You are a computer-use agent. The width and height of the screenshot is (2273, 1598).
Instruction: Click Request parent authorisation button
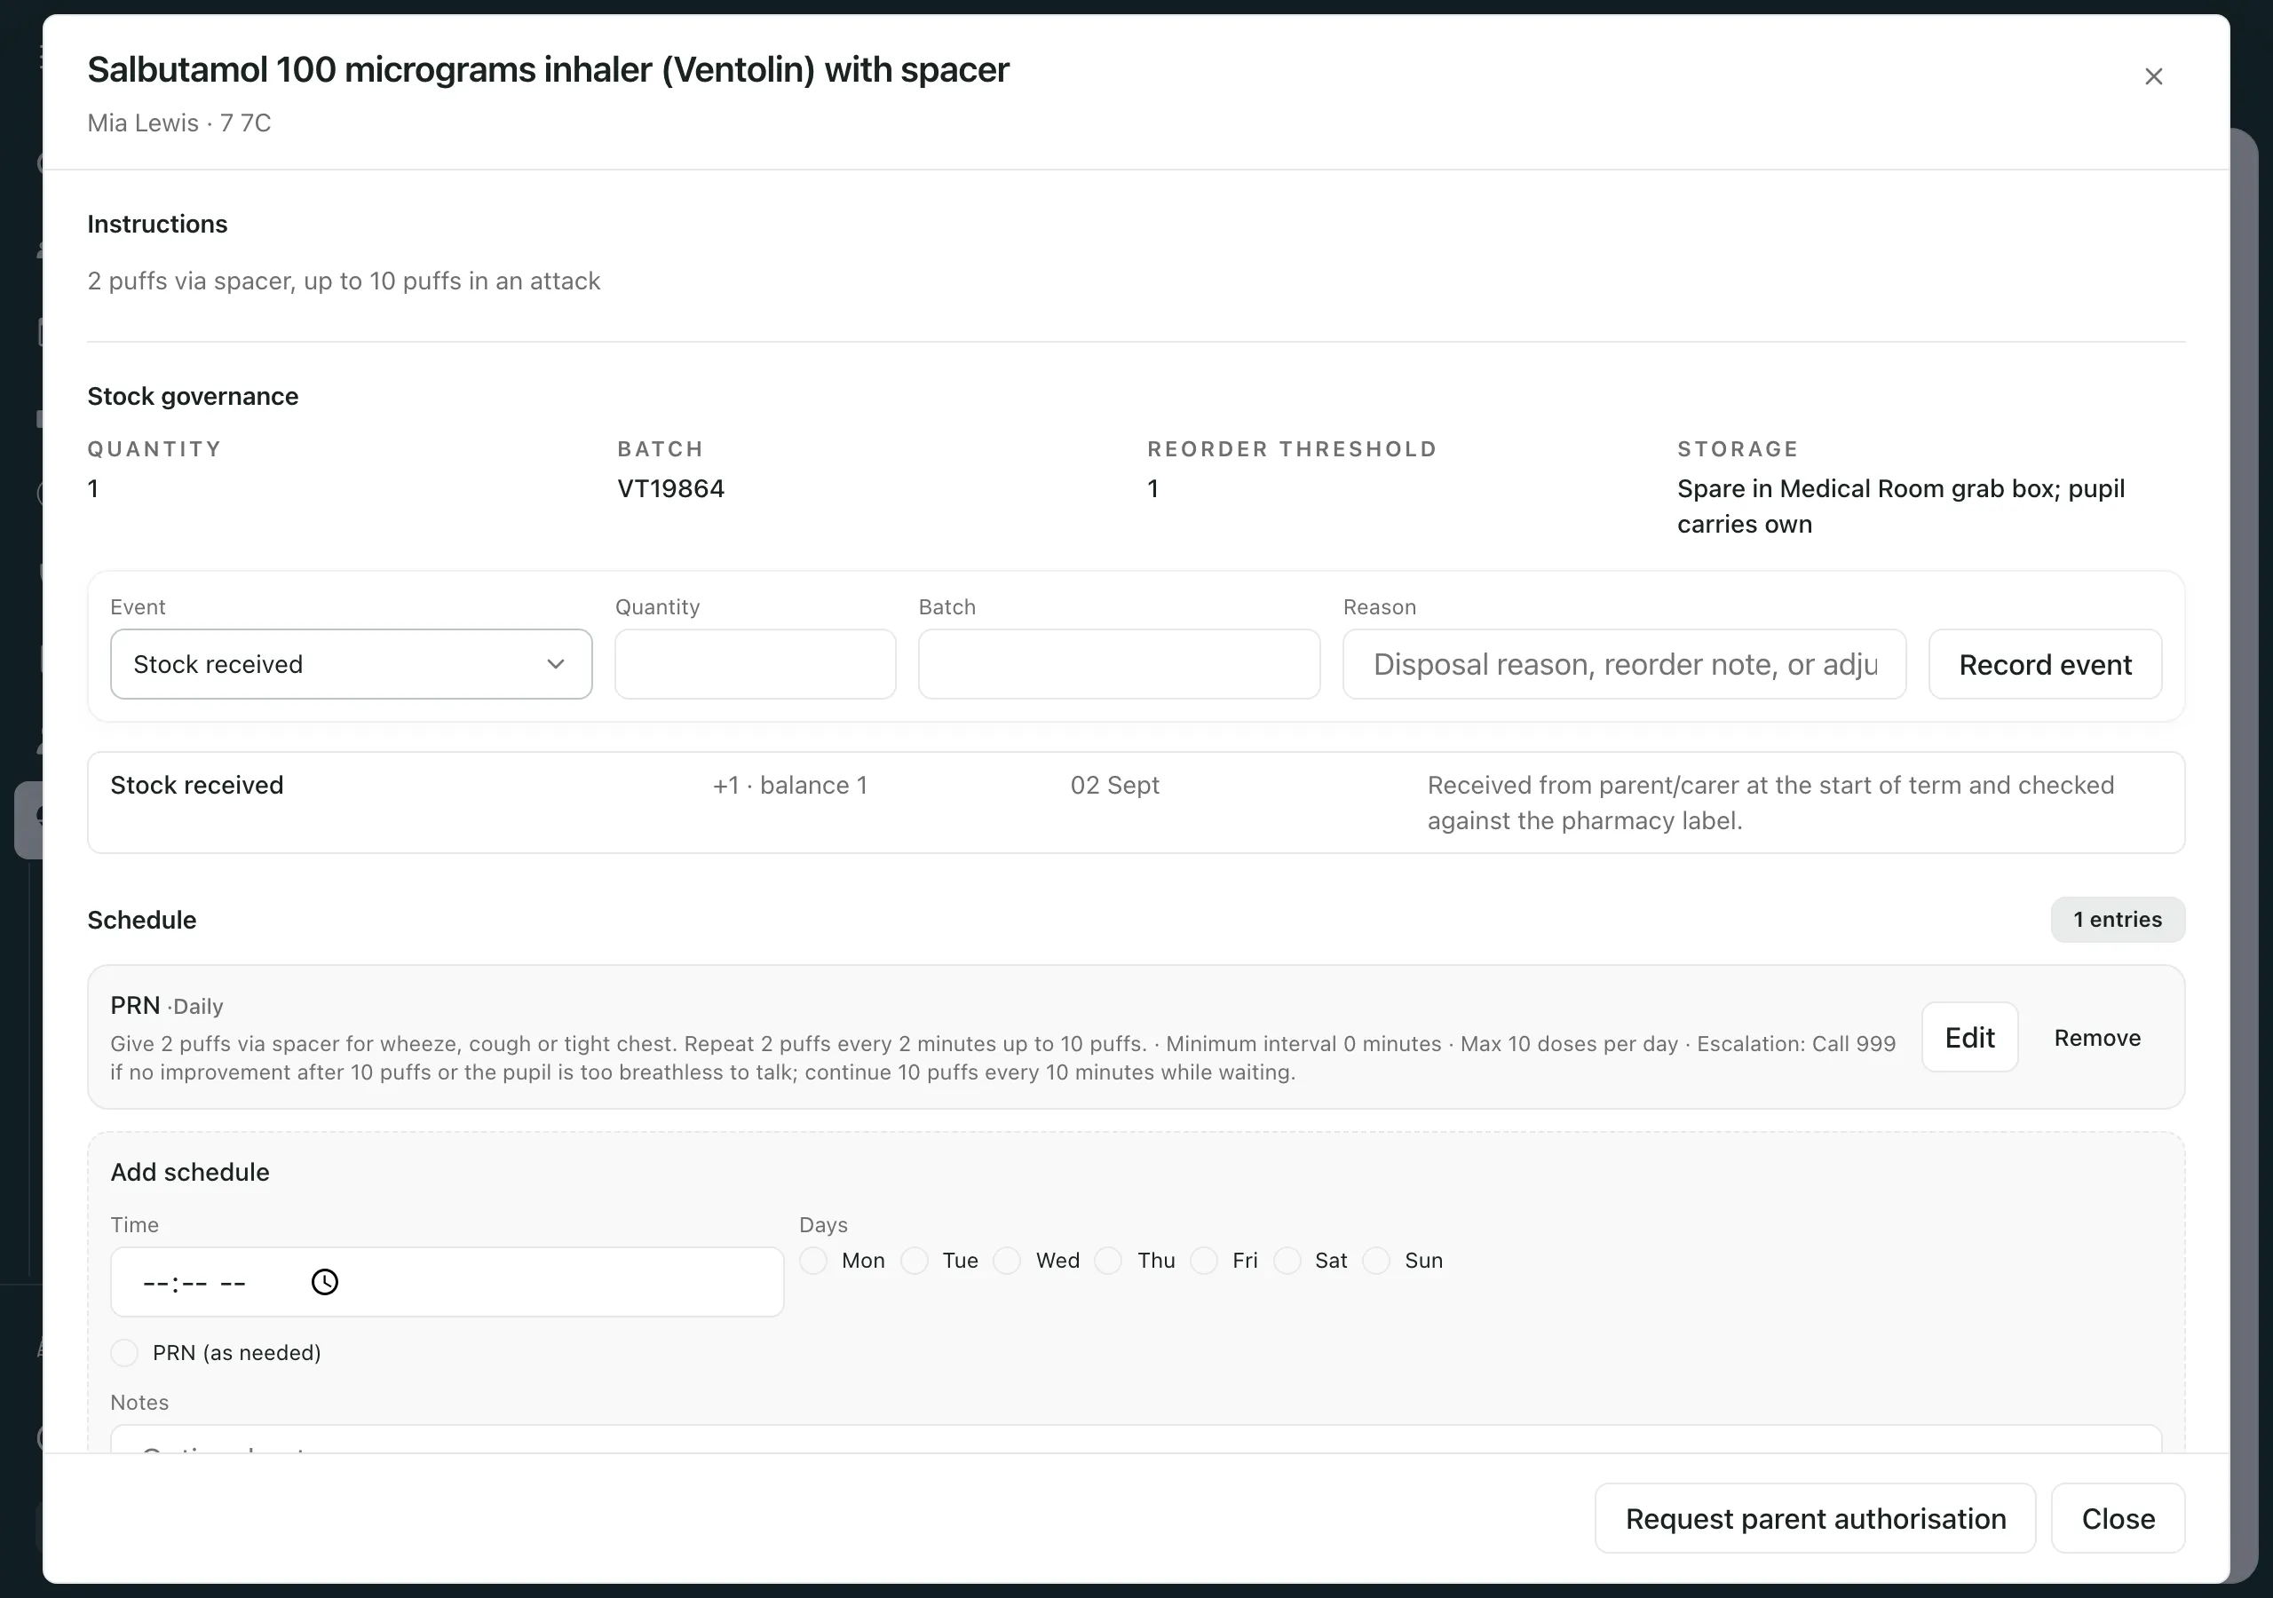(x=1815, y=1518)
